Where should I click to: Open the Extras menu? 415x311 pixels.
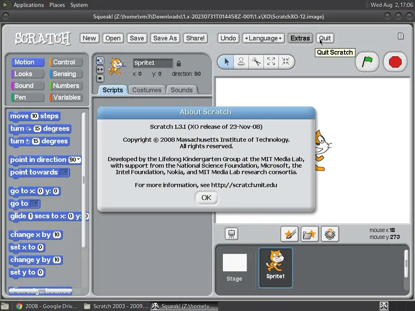(300, 38)
